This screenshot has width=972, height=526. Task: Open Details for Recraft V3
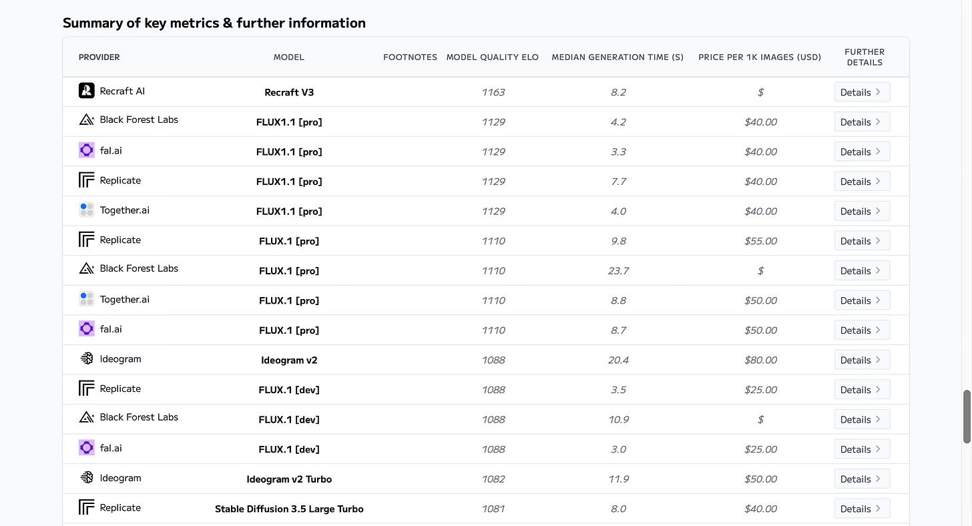pos(862,92)
